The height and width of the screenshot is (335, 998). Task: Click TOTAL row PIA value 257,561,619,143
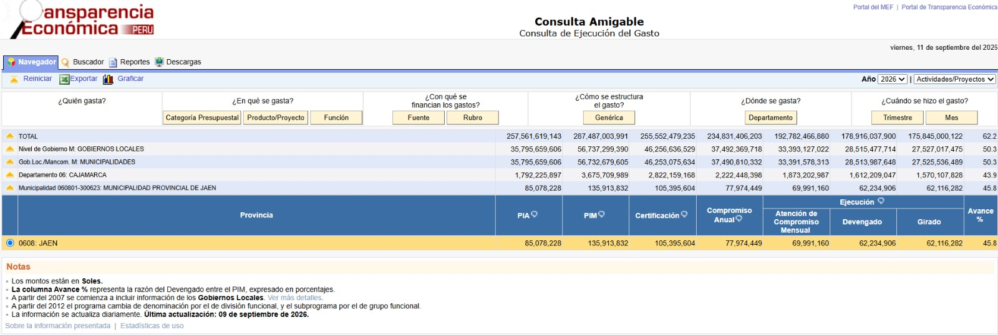pos(534,136)
